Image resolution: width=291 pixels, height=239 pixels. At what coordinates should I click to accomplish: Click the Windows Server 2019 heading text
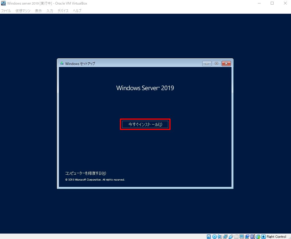pos(145,88)
